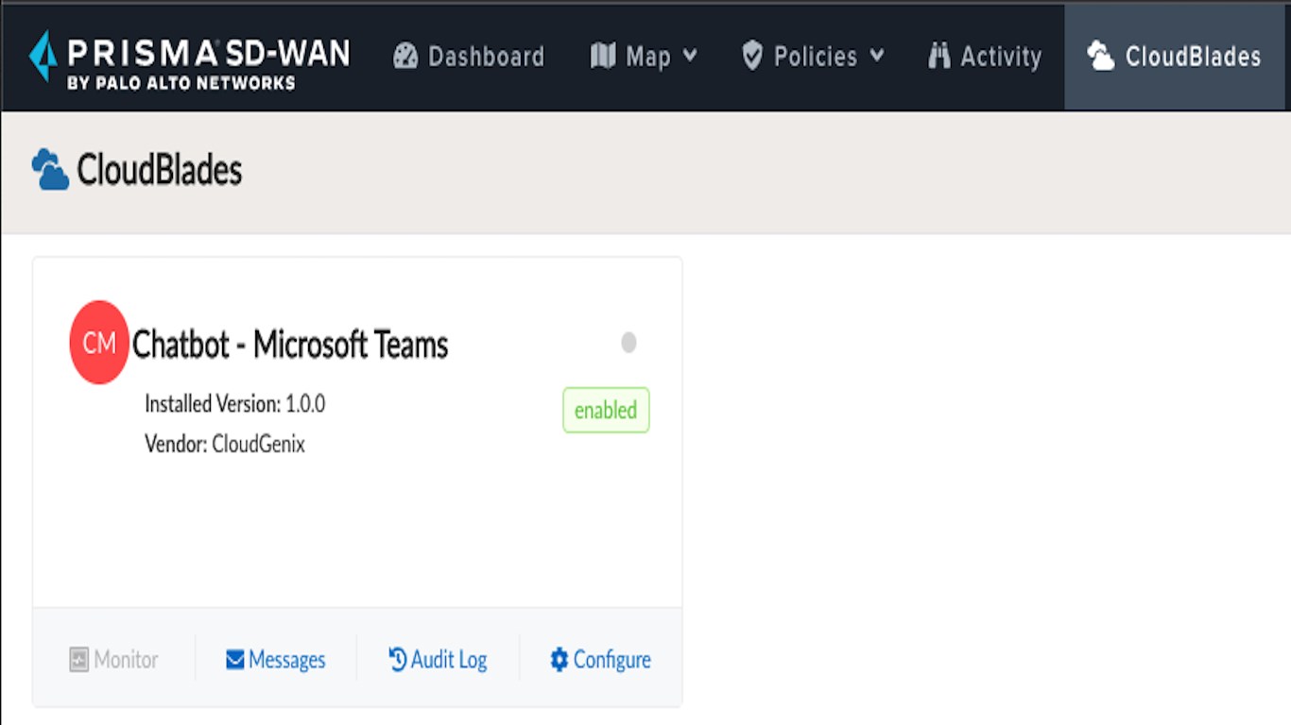Click the red CM avatar circle
Image resolution: width=1291 pixels, height=725 pixels.
point(99,343)
